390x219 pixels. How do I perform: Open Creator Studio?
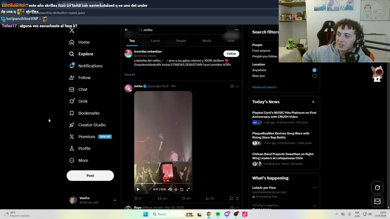click(x=87, y=125)
